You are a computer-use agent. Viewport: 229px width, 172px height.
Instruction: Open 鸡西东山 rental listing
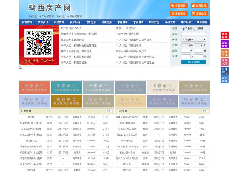click(127, 170)
